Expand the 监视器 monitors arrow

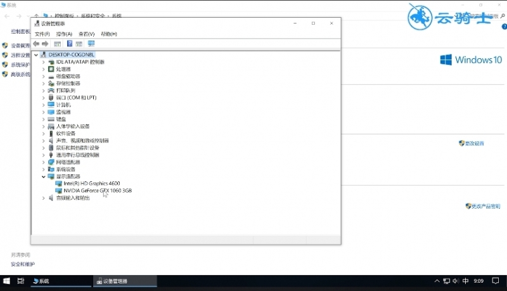[43, 112]
